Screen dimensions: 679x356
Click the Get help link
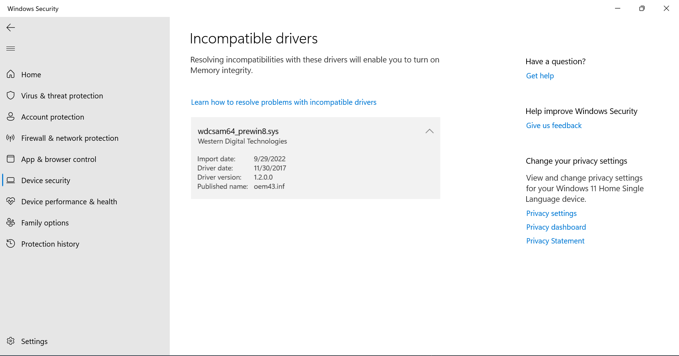tap(539, 76)
